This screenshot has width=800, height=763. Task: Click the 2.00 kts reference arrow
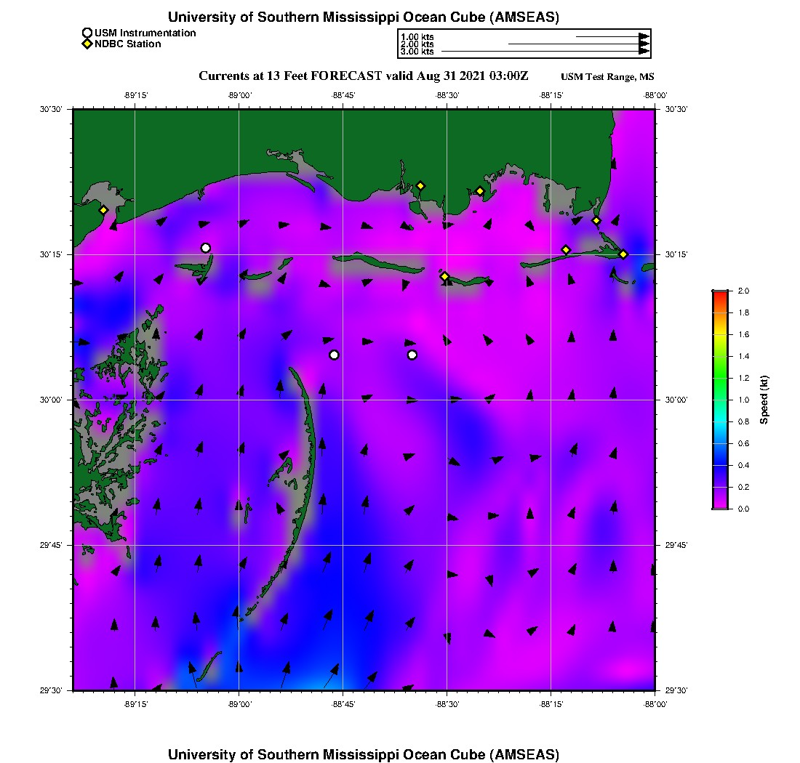579,44
